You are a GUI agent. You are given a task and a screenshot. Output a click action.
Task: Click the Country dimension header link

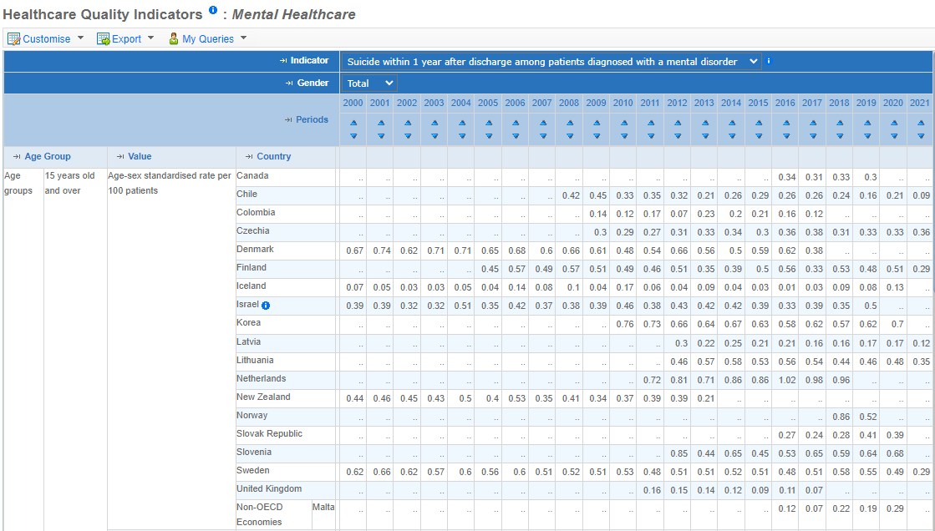point(274,156)
